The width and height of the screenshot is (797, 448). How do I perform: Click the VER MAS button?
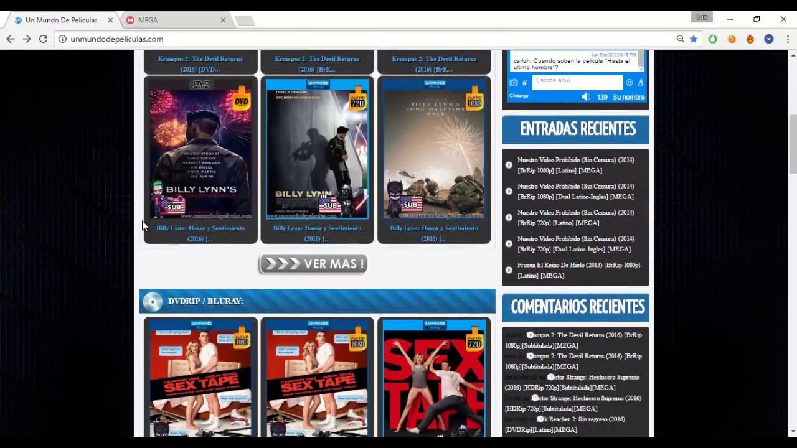click(313, 264)
